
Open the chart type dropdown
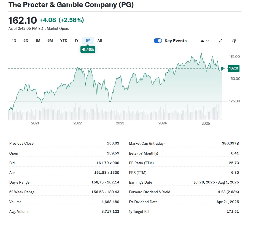click(204, 41)
